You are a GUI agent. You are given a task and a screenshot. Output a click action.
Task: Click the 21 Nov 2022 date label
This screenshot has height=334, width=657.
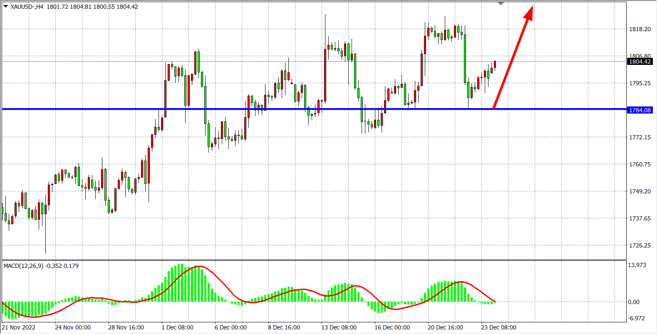pyautogui.click(x=19, y=327)
